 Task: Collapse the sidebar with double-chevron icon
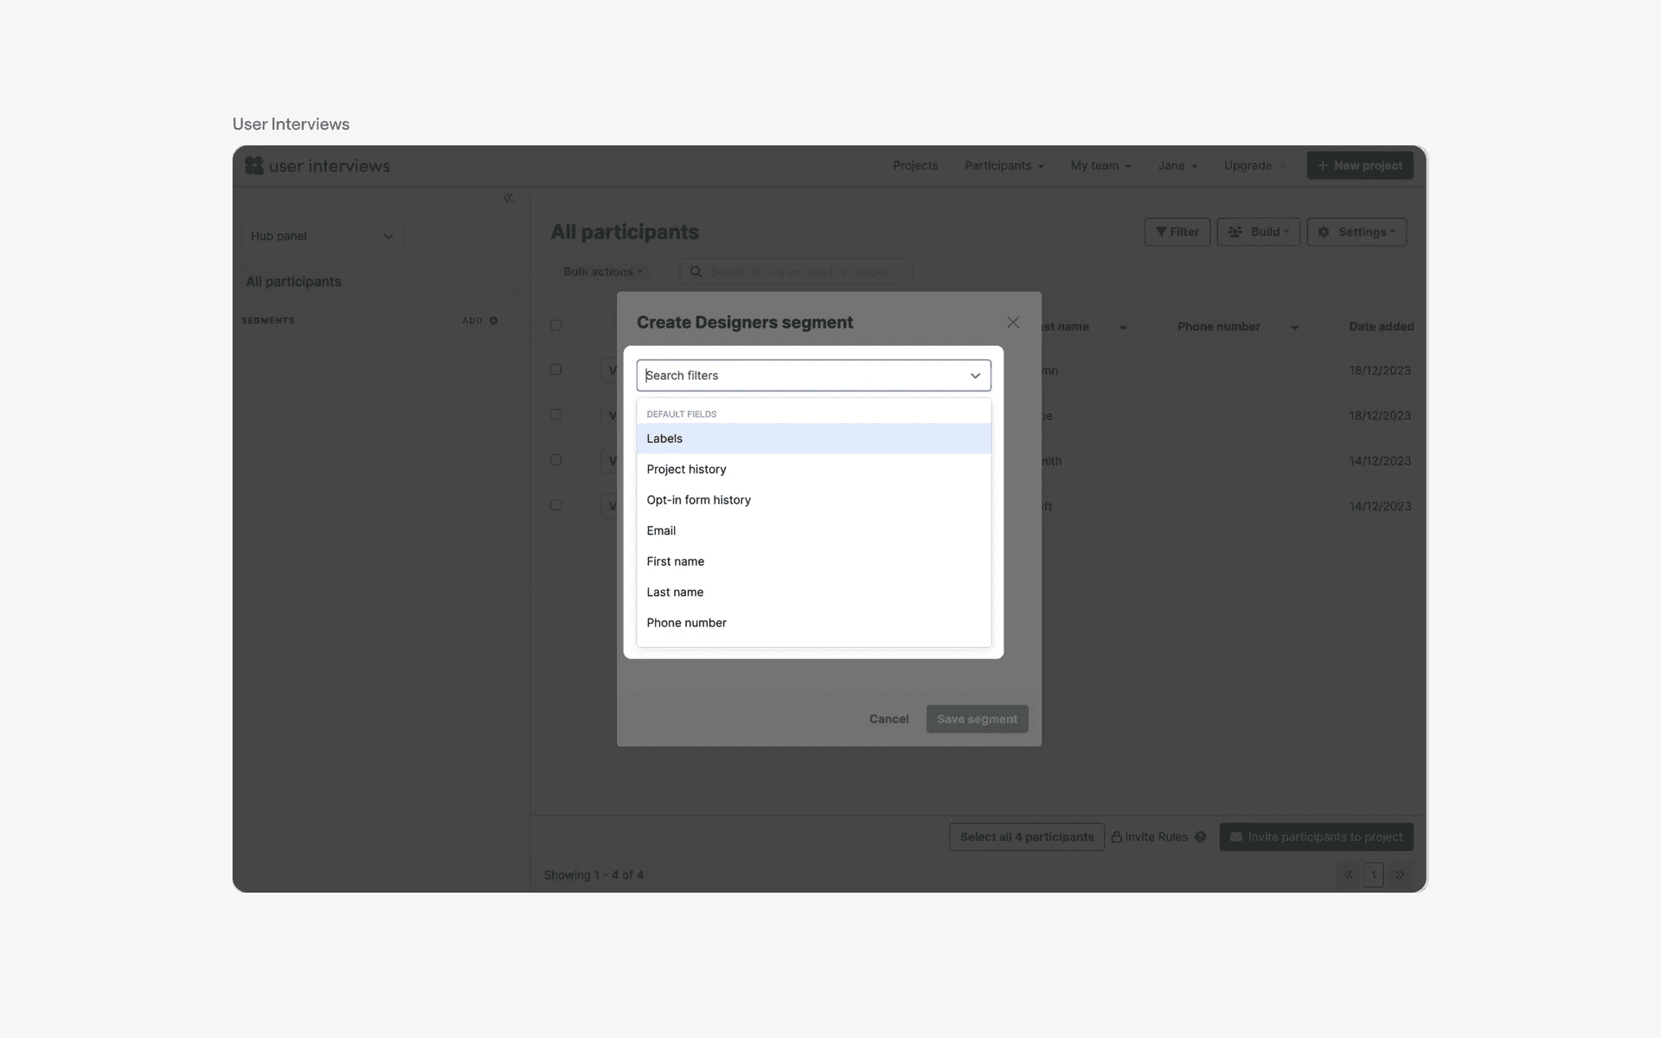[509, 198]
